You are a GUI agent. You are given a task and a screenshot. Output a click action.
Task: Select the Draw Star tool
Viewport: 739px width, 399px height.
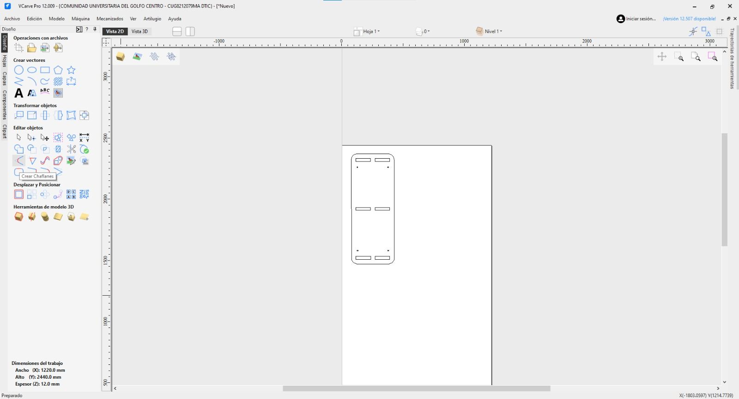pyautogui.click(x=71, y=70)
